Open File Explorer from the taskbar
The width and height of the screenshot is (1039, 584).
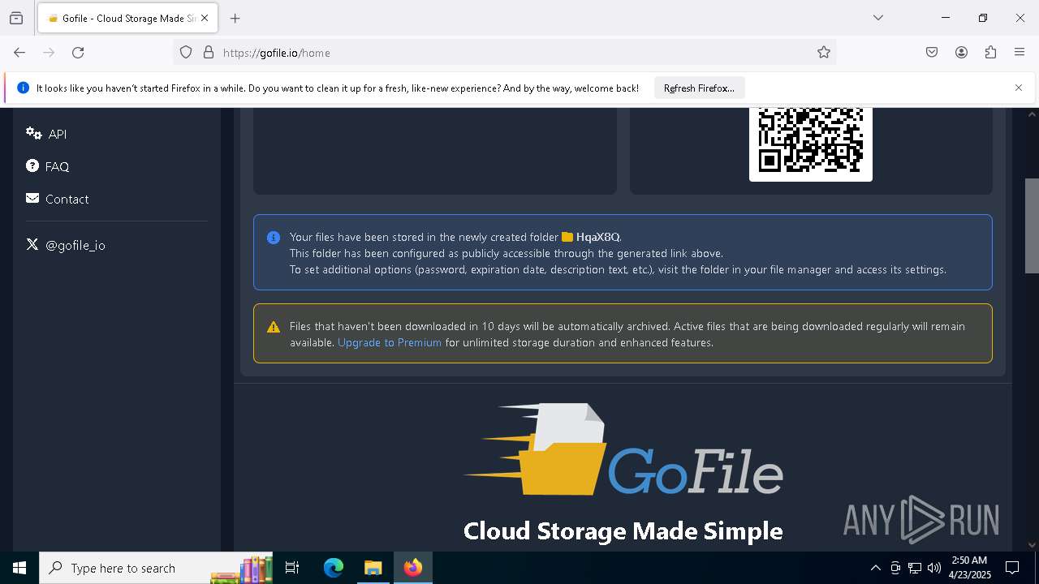(373, 568)
